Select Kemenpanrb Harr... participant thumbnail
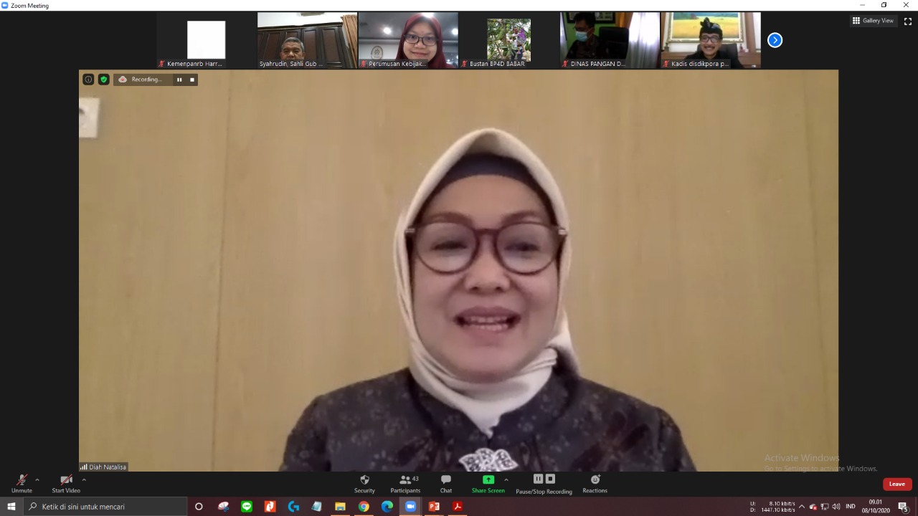 point(207,40)
